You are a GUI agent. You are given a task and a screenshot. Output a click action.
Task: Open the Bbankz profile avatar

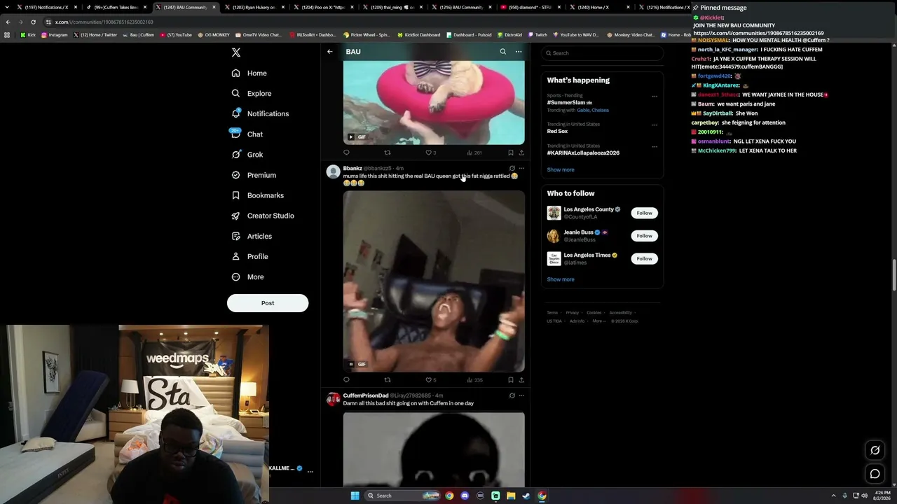coord(334,171)
